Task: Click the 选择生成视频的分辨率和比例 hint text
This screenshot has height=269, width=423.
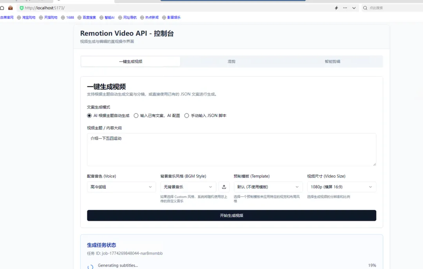Action: tap(329, 197)
